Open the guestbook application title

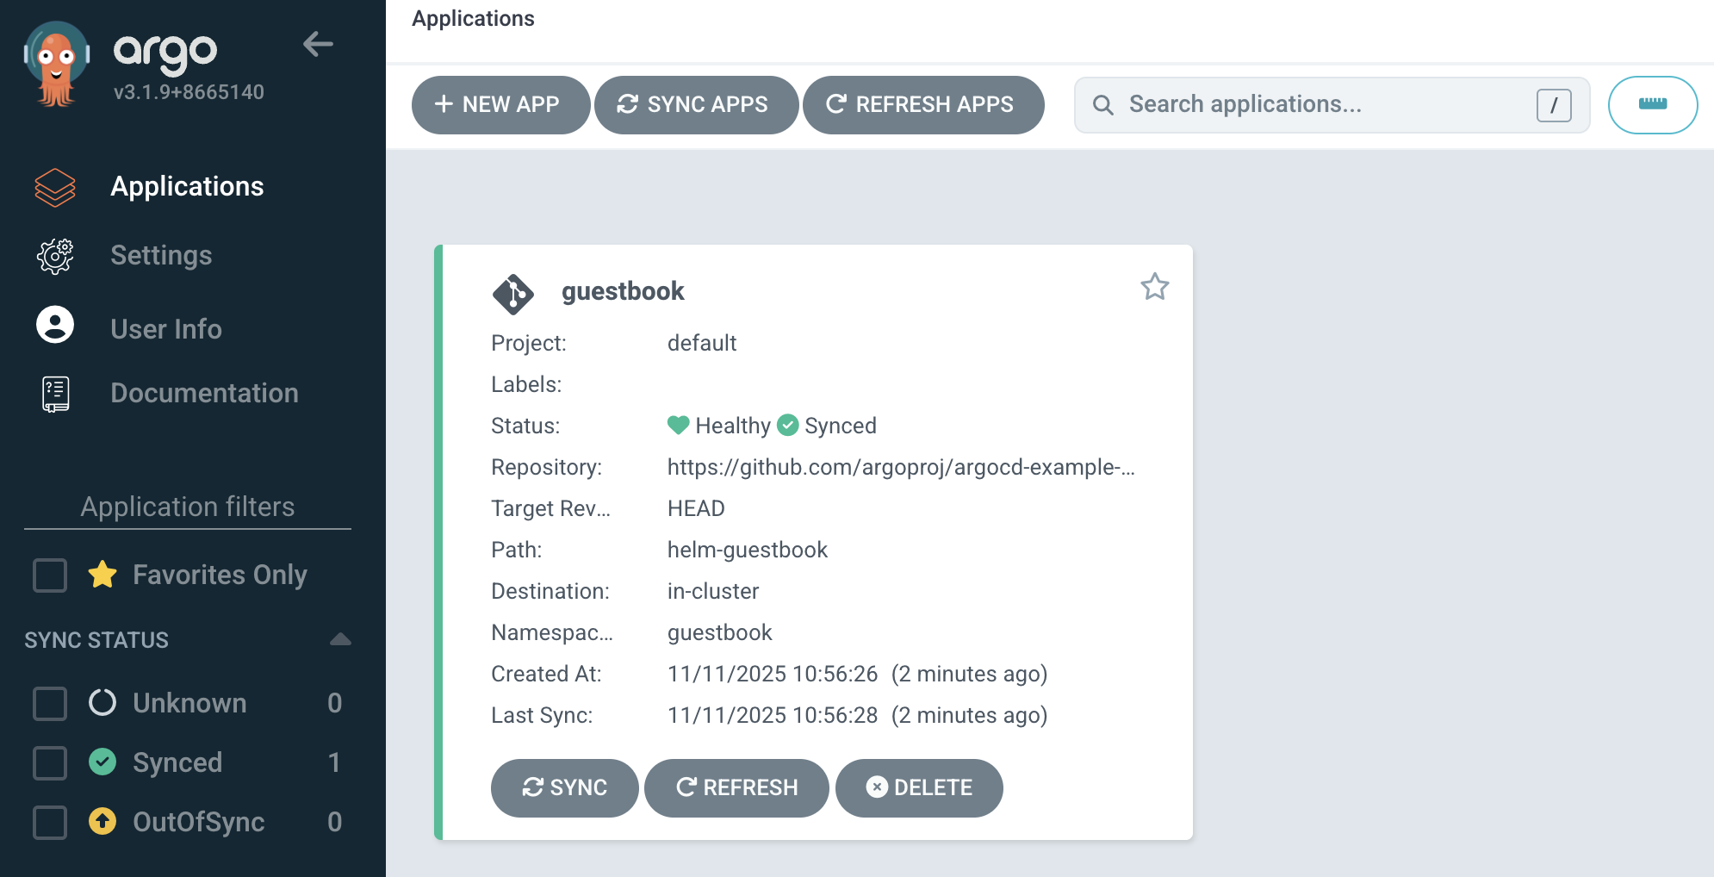[x=623, y=291]
